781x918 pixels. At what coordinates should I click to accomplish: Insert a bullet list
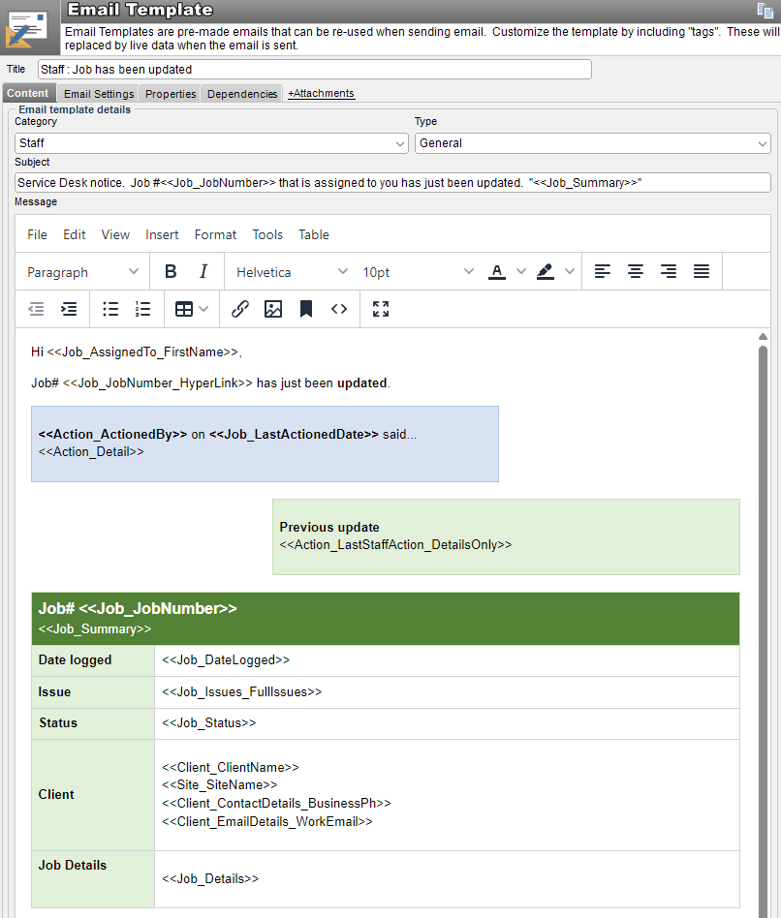pyautogui.click(x=110, y=309)
